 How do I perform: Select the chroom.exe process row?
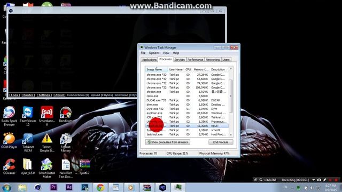[187, 92]
